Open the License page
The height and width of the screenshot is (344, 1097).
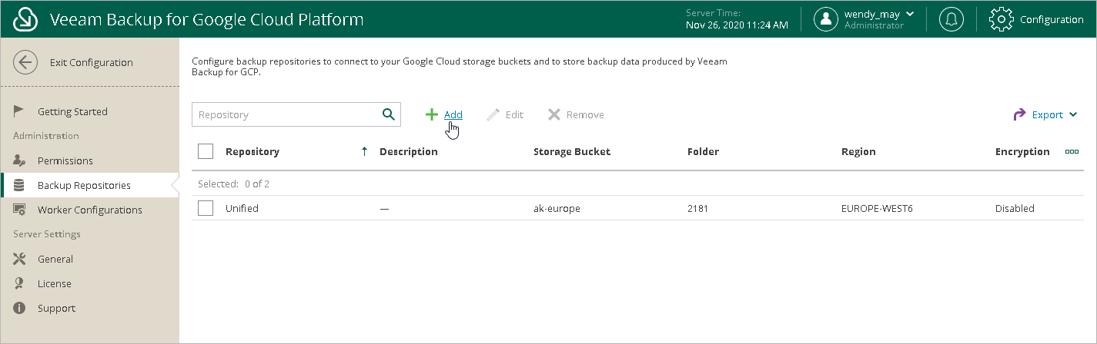tap(54, 283)
